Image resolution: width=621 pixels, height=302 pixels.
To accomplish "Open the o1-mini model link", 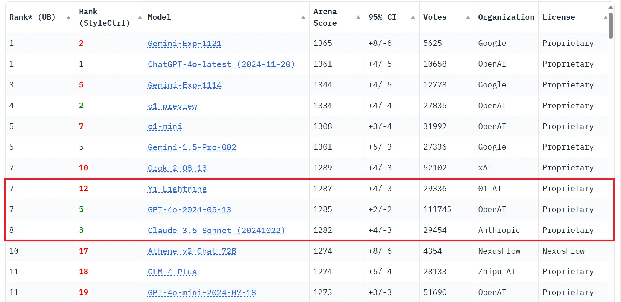I will pos(165,126).
